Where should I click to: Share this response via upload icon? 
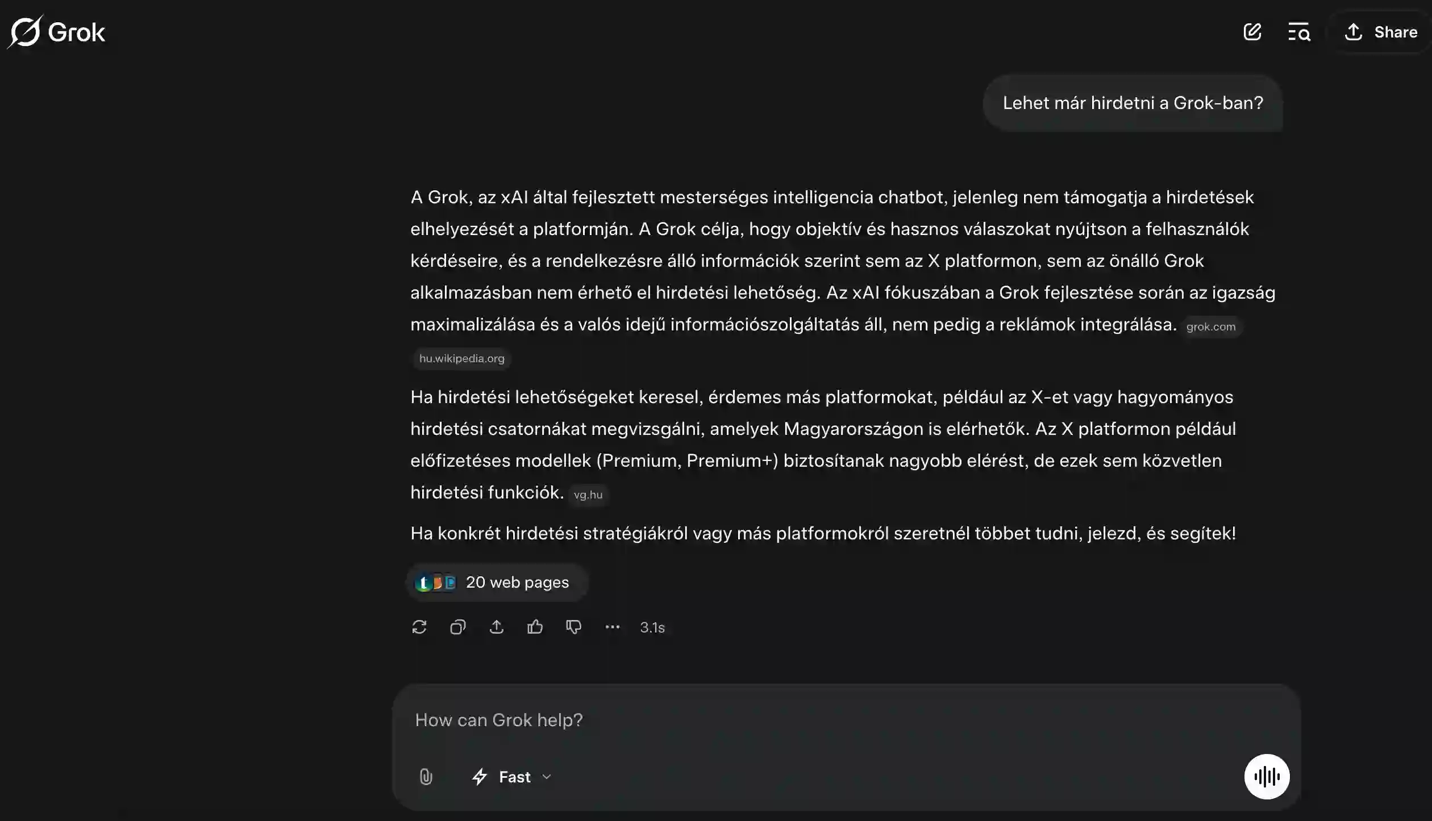click(x=497, y=627)
